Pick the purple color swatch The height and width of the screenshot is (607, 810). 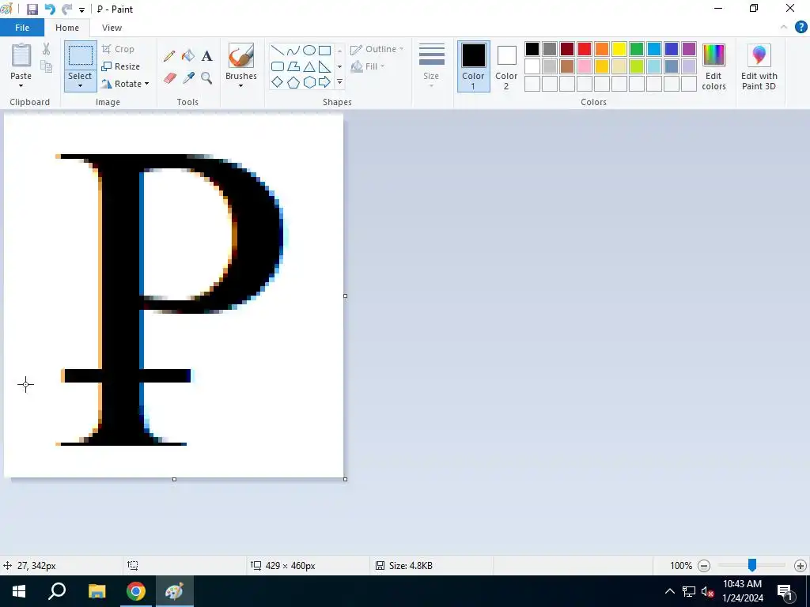pos(689,49)
